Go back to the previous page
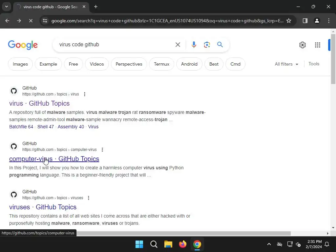This screenshot has width=336, height=252. [x=7, y=21]
